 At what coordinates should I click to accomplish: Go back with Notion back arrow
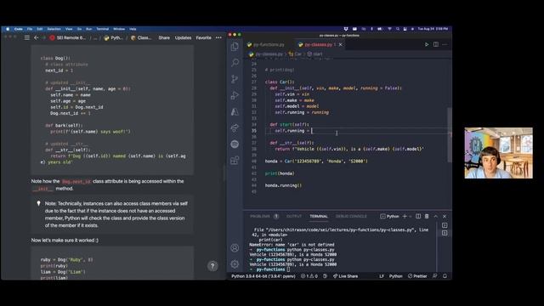(x=36, y=37)
